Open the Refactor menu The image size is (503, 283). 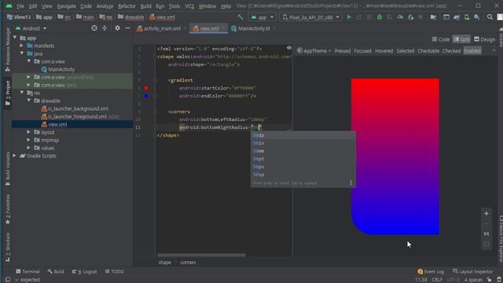pyautogui.click(x=127, y=6)
